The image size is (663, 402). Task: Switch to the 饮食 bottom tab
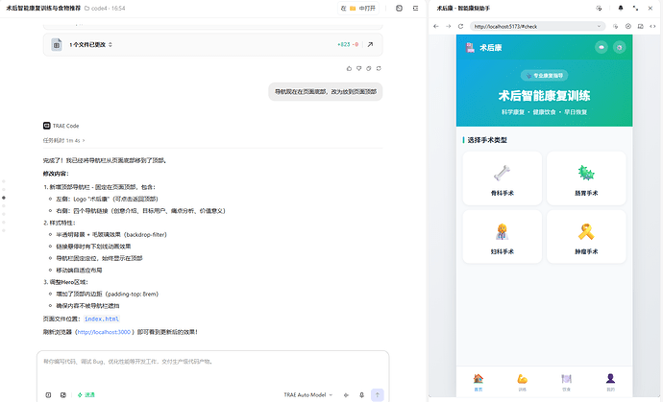pyautogui.click(x=566, y=382)
